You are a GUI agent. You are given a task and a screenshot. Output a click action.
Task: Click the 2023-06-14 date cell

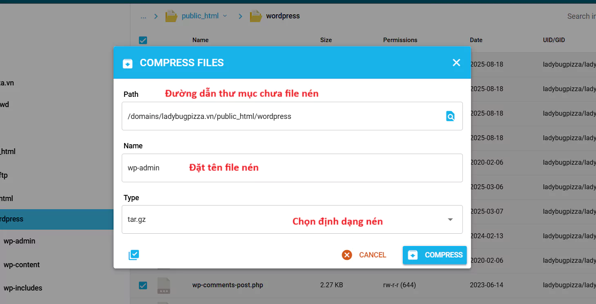[x=487, y=285]
